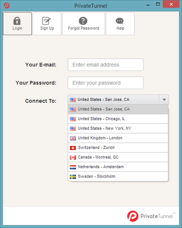
Task: Open the Help tab
Action: [x=120, y=24]
